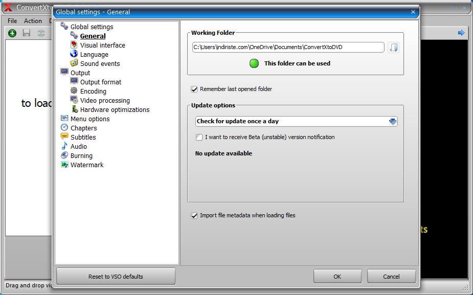The width and height of the screenshot is (473, 295).
Task: Select Chapters tree item
Action: [x=83, y=128]
